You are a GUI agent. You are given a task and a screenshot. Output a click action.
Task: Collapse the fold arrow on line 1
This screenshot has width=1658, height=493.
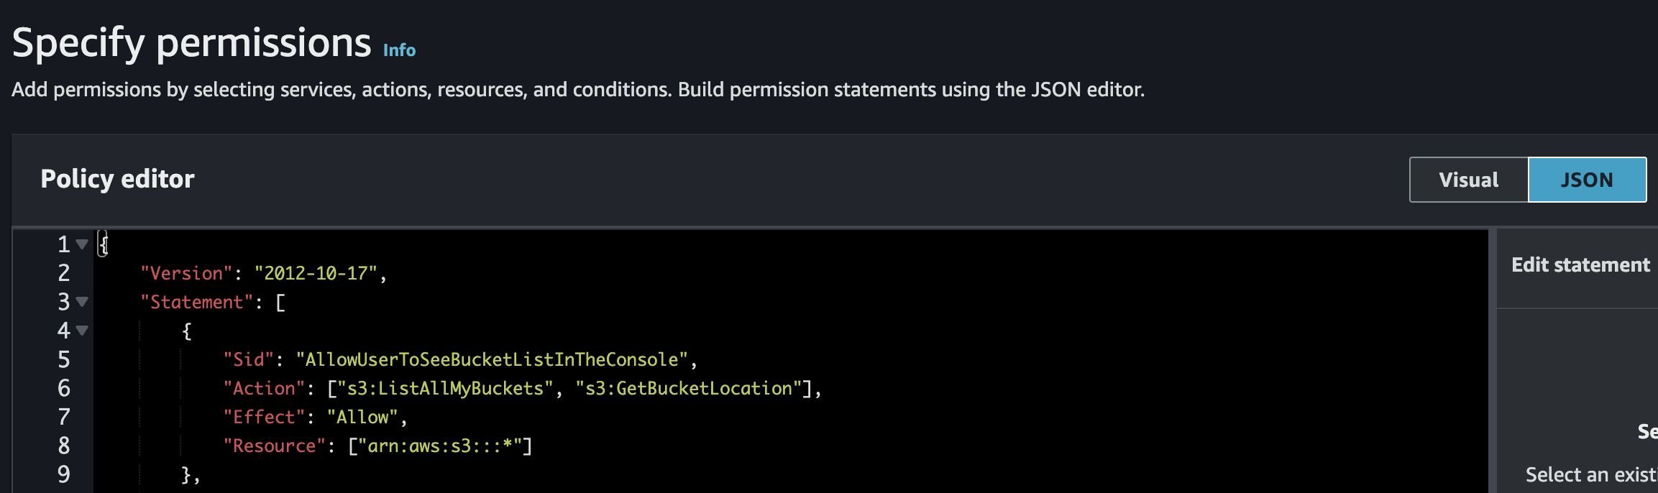[x=82, y=244]
